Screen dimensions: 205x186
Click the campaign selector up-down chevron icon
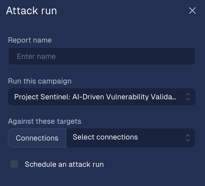coord(188,97)
